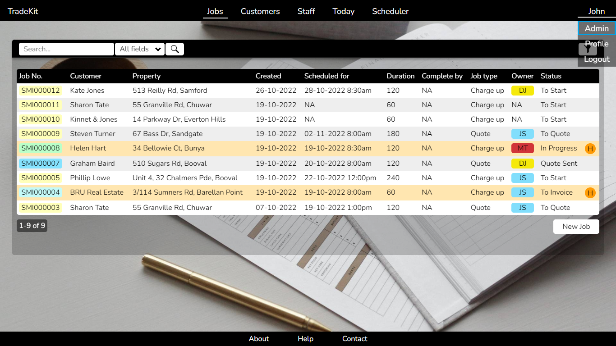Click the New Job button
The width and height of the screenshot is (616, 346).
pyautogui.click(x=576, y=227)
